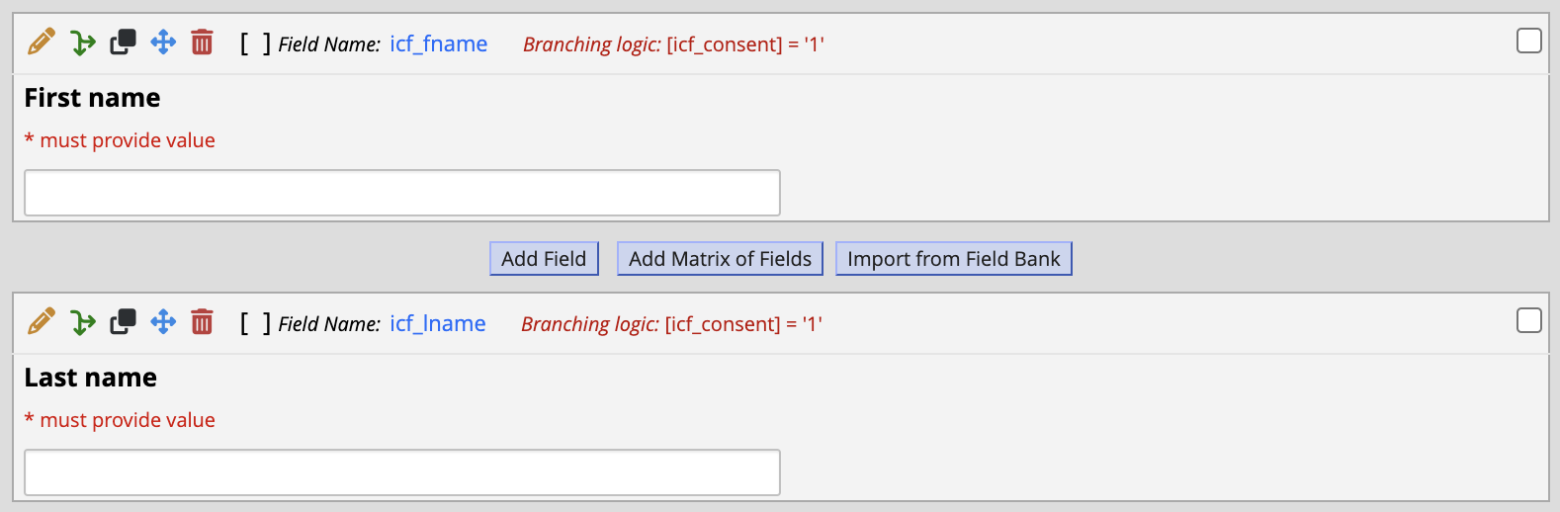Screen dimensions: 1560x512
Task: Click into the Last name text box
Action: pyautogui.click(x=402, y=472)
